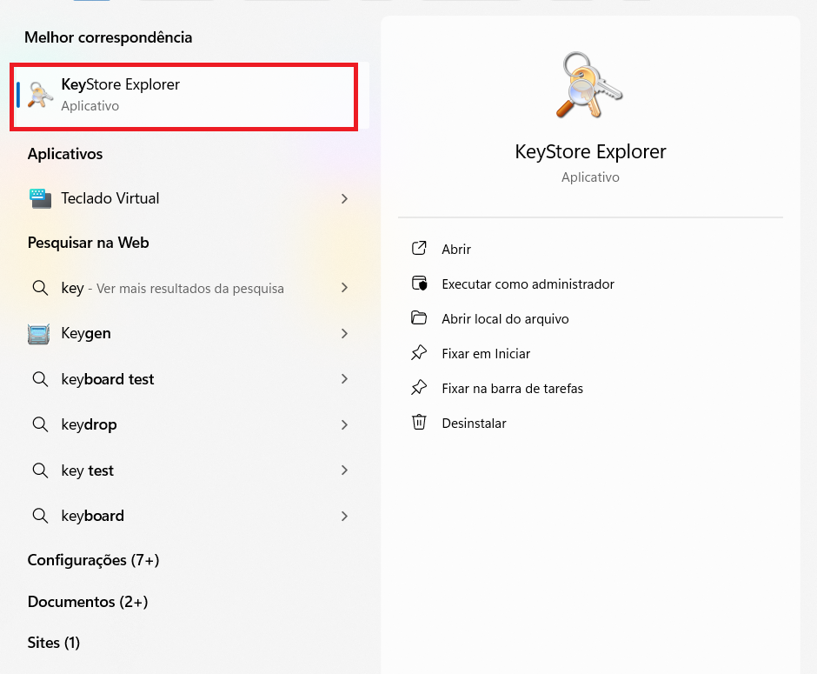
Task: Open the Configurações (7+) results section
Action: point(93,560)
